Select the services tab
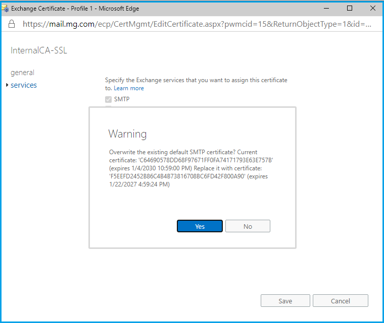This screenshot has width=384, height=323. click(x=24, y=85)
